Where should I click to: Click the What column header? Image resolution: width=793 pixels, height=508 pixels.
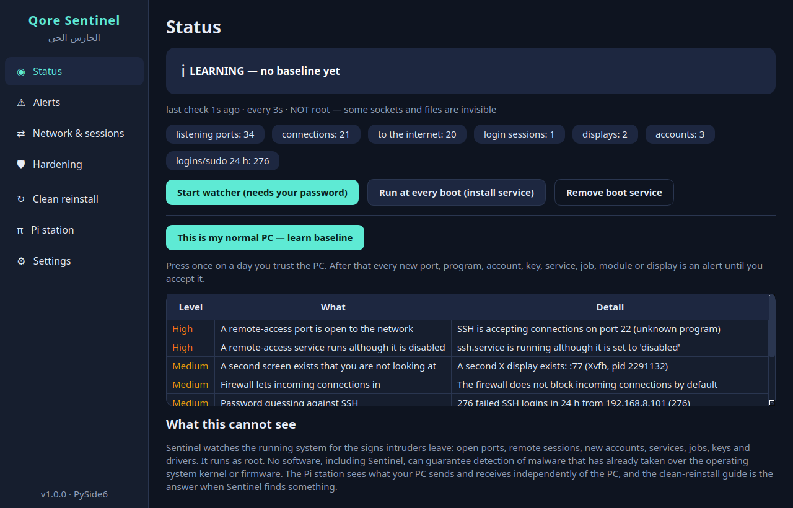333,307
